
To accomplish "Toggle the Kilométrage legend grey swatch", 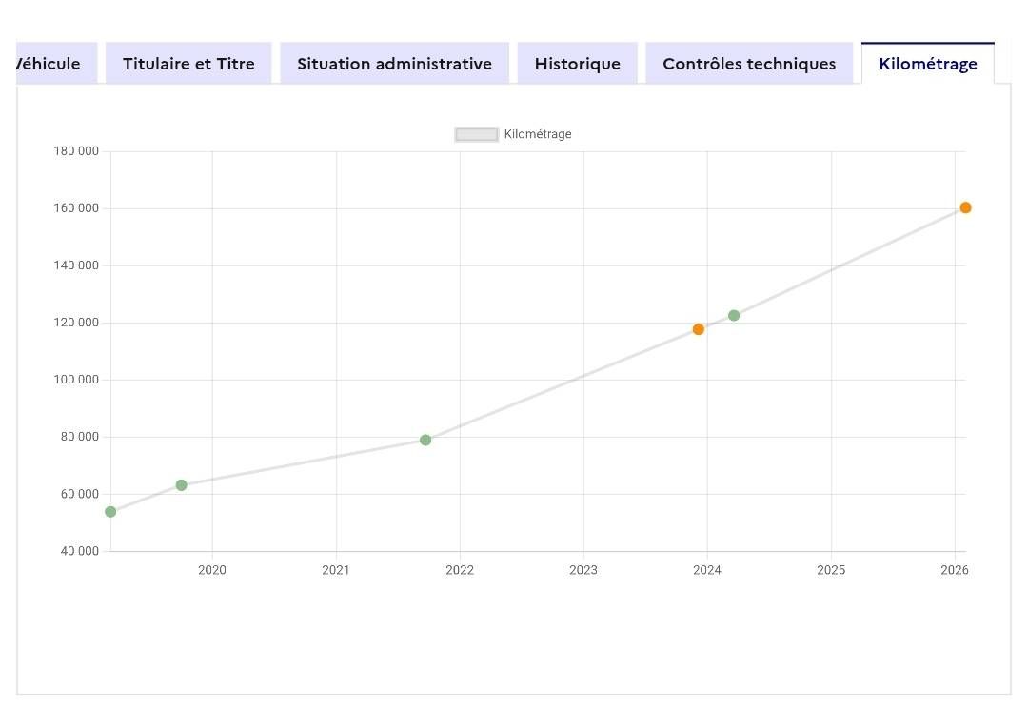I will point(477,134).
